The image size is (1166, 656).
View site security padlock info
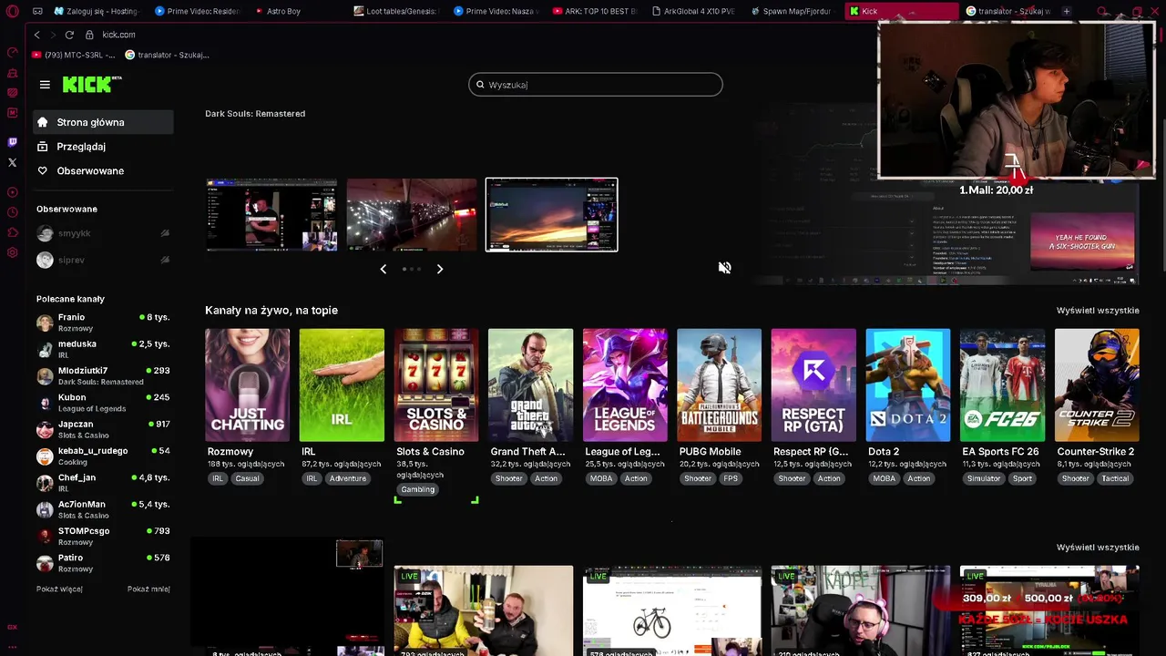[89, 35]
